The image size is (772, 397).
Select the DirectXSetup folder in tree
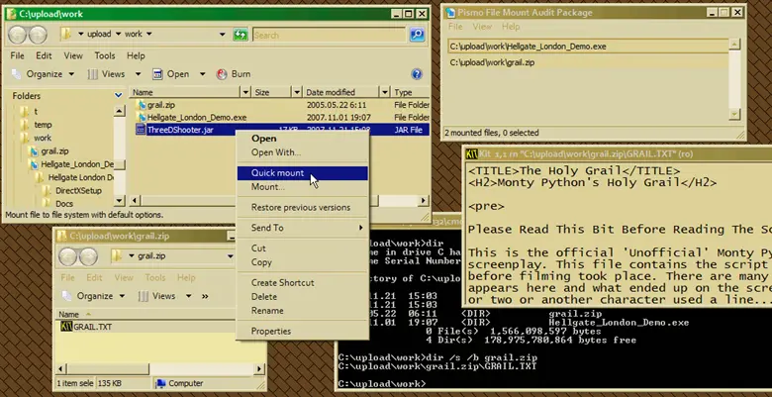tap(78, 189)
